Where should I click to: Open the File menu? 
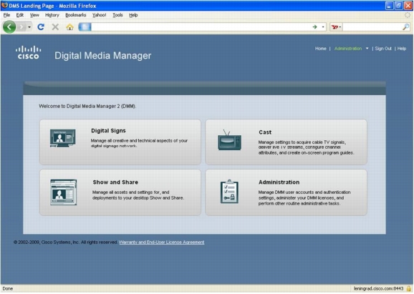click(x=6, y=15)
